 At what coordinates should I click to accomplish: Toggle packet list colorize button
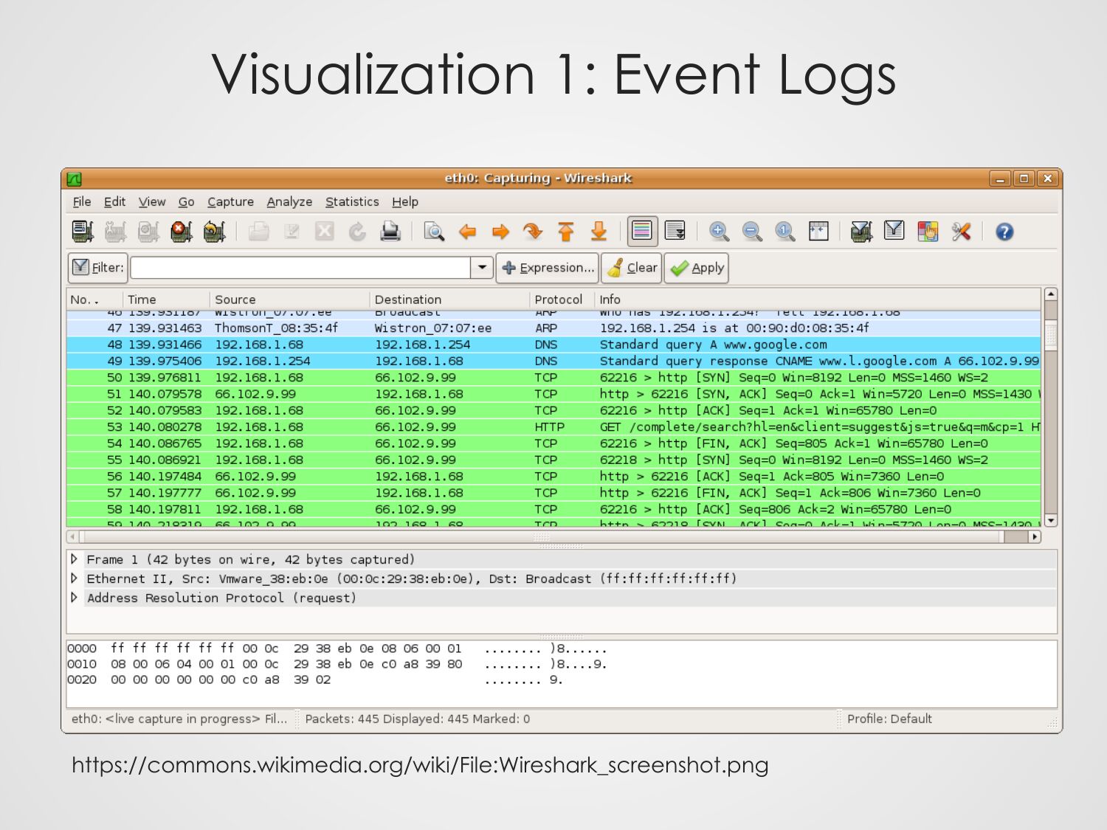point(642,231)
